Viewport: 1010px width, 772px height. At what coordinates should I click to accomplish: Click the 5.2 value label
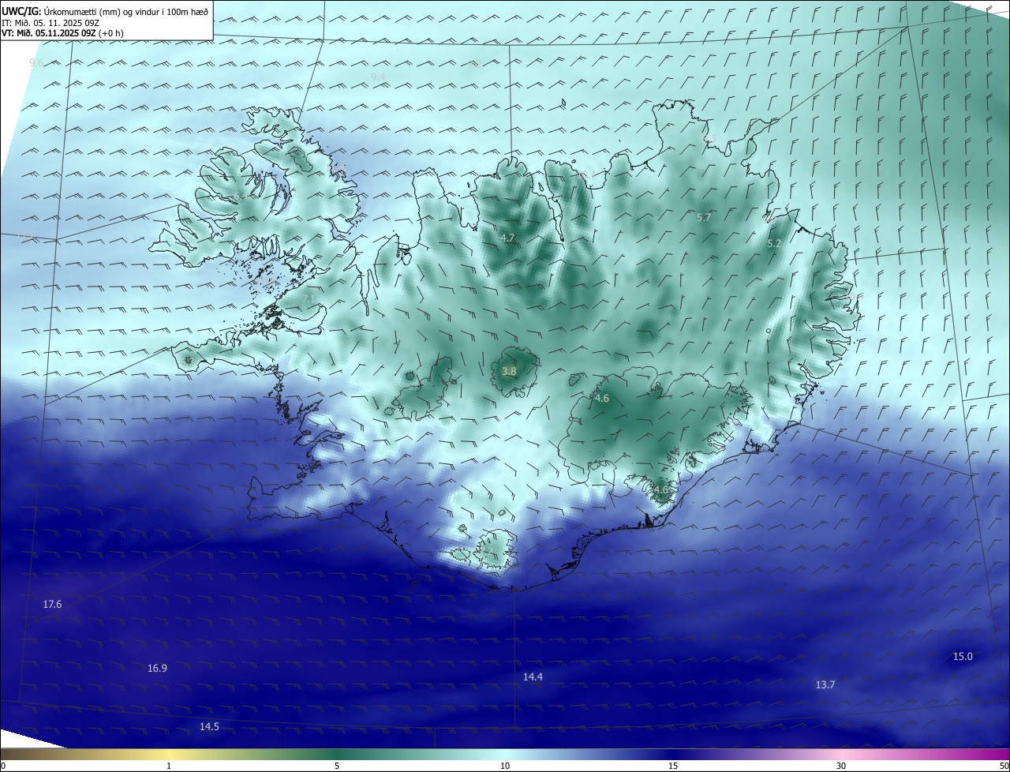click(774, 244)
